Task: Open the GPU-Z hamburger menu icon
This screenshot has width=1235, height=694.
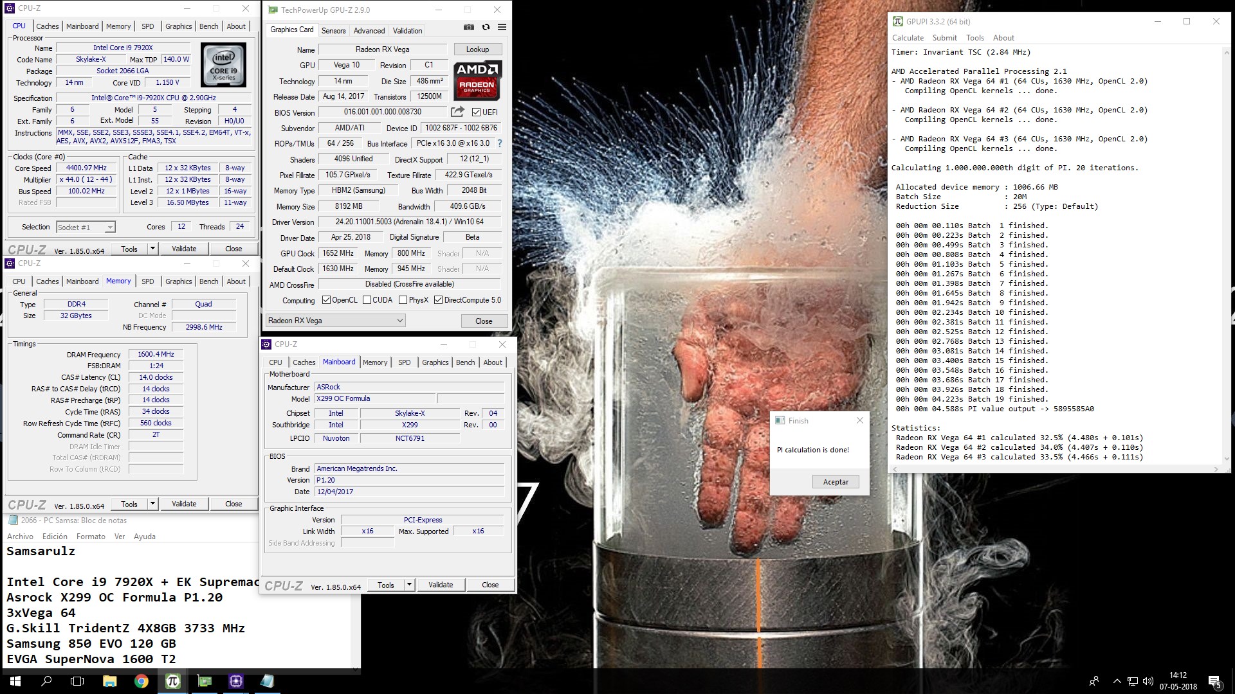Action: pyautogui.click(x=502, y=27)
